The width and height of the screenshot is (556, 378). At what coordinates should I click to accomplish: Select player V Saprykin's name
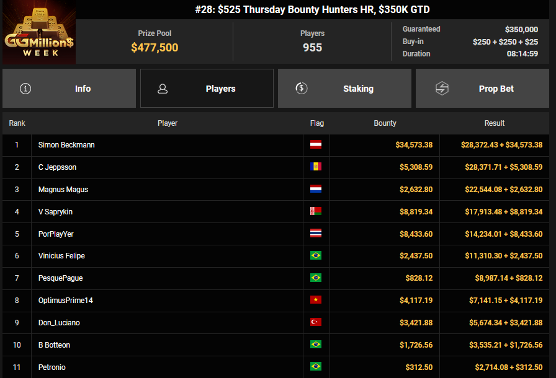[55, 212]
